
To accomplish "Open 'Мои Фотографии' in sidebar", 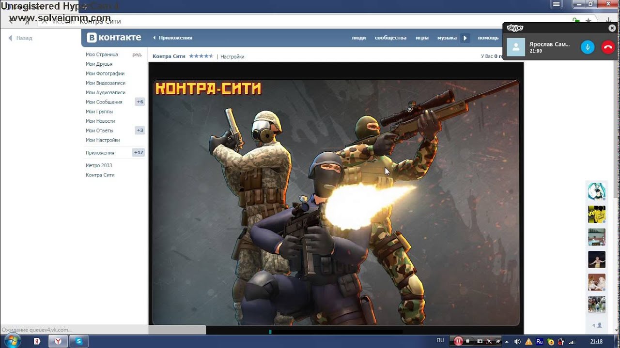I will 105,73.
